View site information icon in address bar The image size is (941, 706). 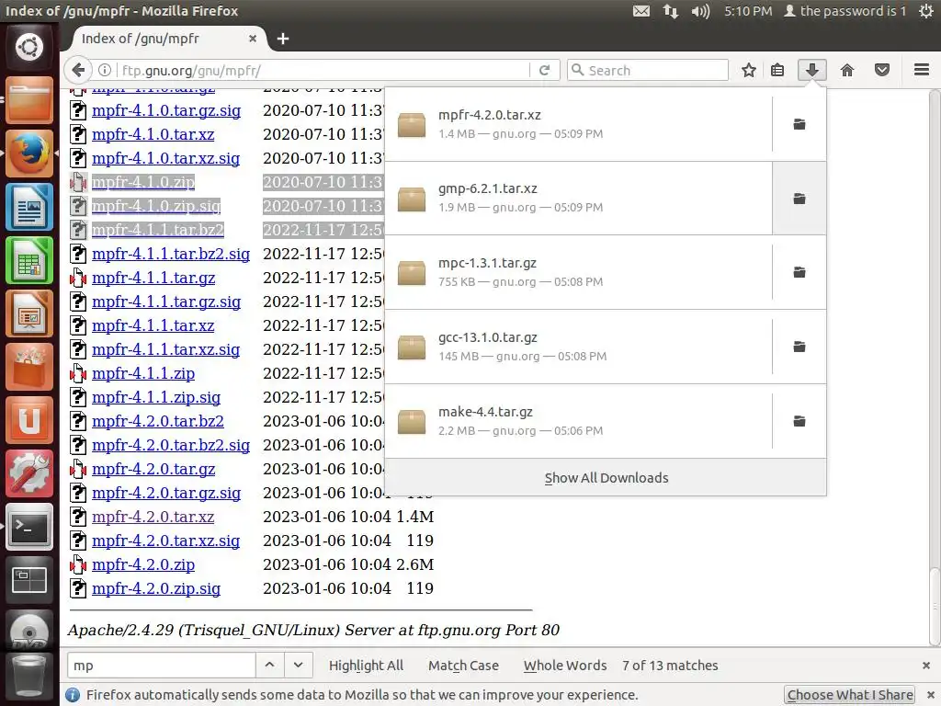(x=105, y=70)
